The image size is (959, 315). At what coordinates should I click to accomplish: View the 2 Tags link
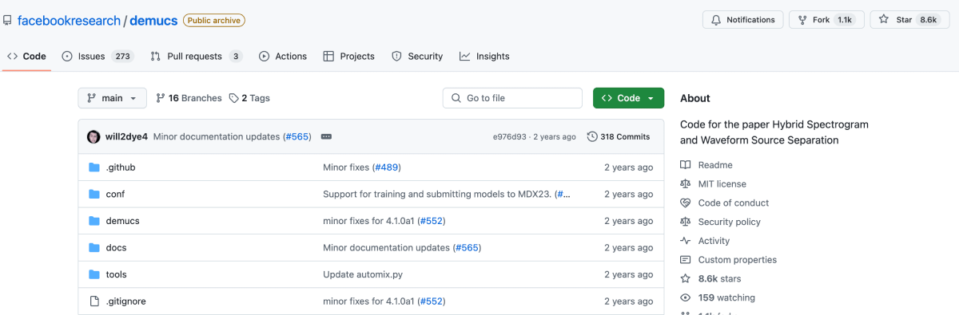pos(249,98)
